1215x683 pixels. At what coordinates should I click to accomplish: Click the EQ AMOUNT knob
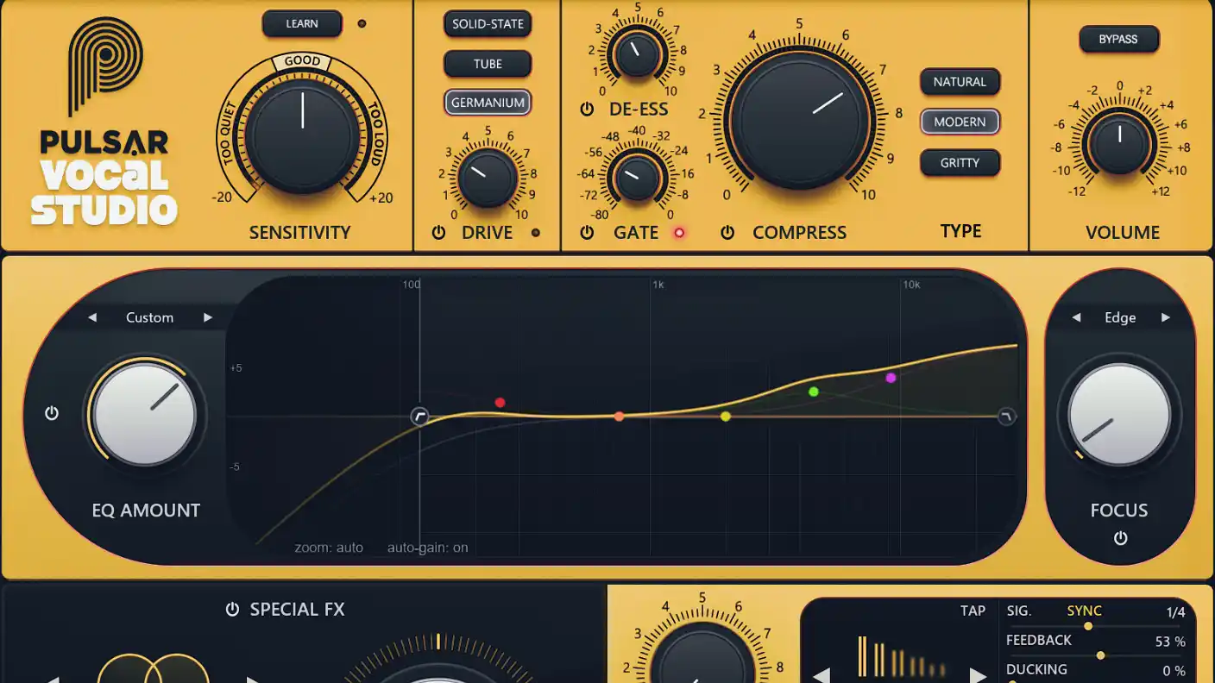coord(145,413)
